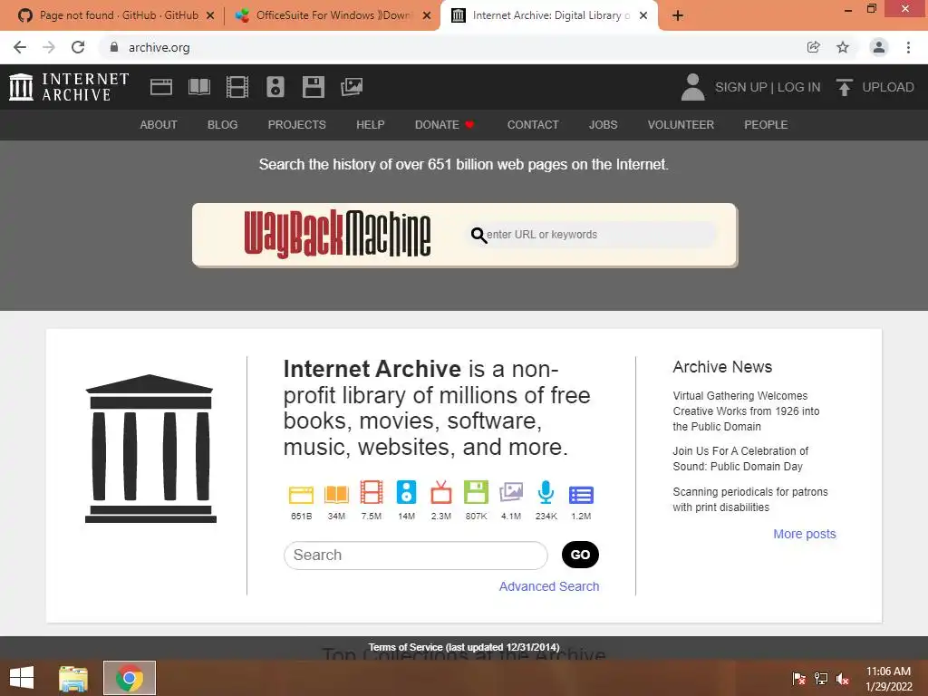Click the orange texts icon labeled 34M

(336, 494)
